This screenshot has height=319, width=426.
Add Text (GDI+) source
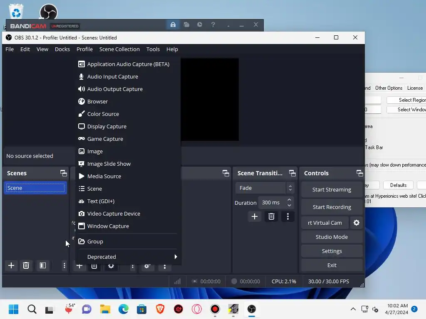pyautogui.click(x=128, y=201)
